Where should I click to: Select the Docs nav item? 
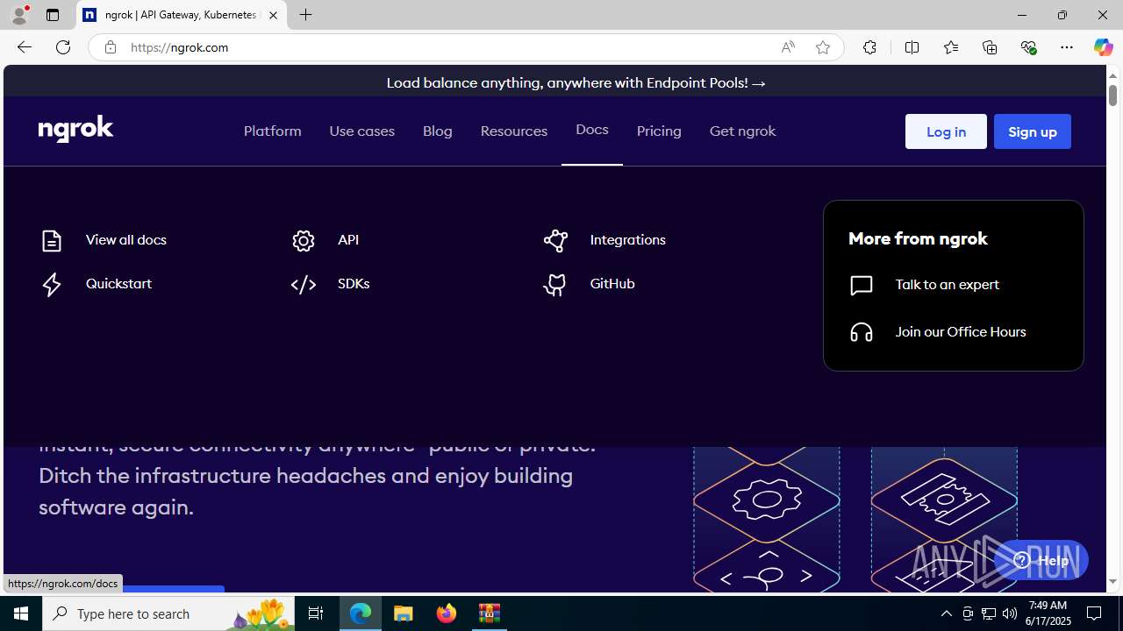(592, 130)
